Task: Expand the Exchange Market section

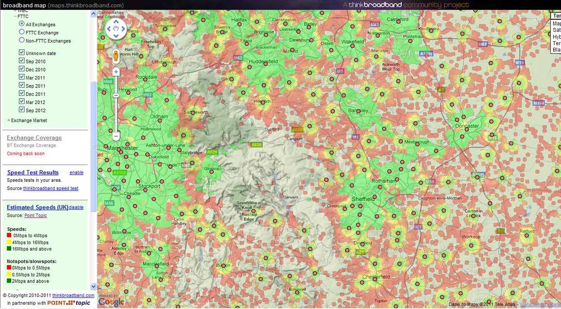Action: pos(9,121)
